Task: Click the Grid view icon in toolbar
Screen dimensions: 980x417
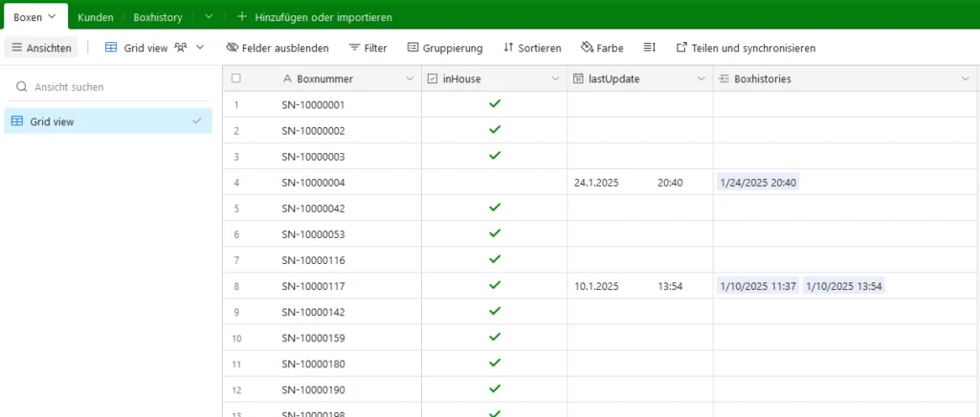Action: click(111, 48)
